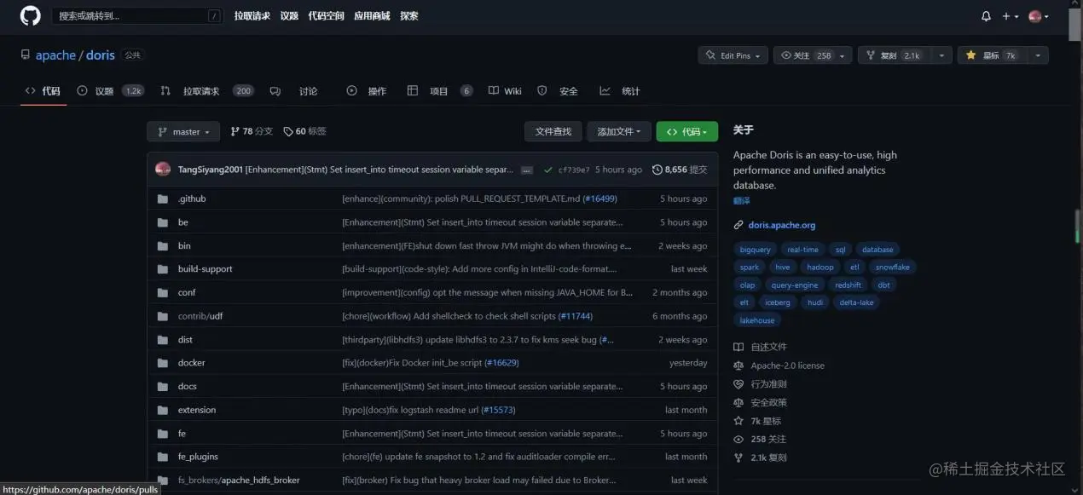Open 应用商城 in top navigation
This screenshot has height=495, width=1083.
point(372,16)
